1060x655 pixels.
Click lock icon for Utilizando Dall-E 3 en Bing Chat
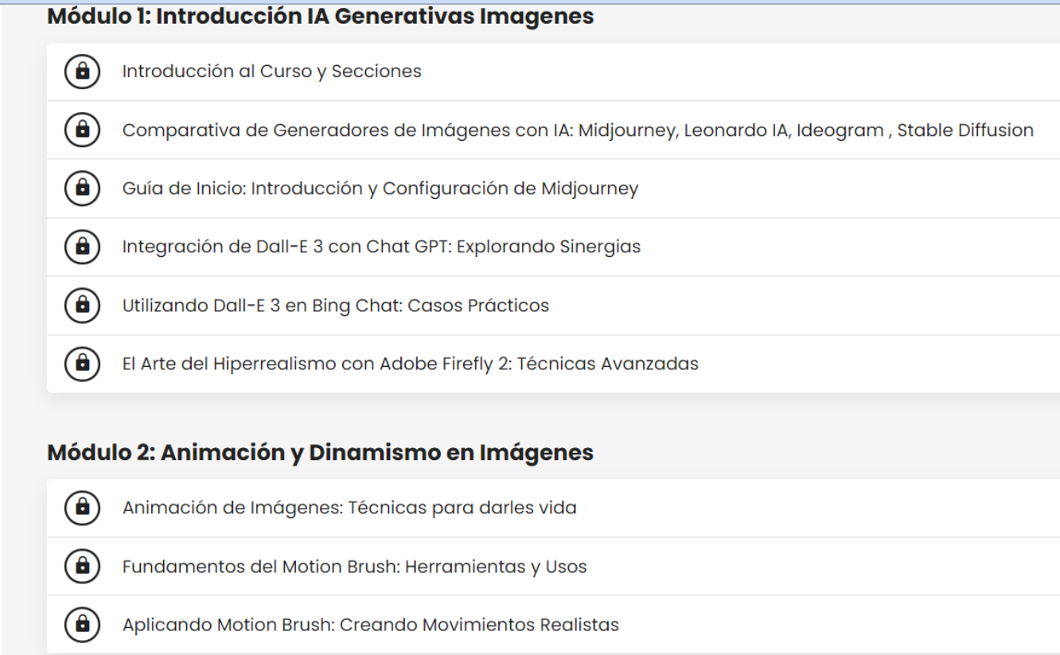point(82,306)
